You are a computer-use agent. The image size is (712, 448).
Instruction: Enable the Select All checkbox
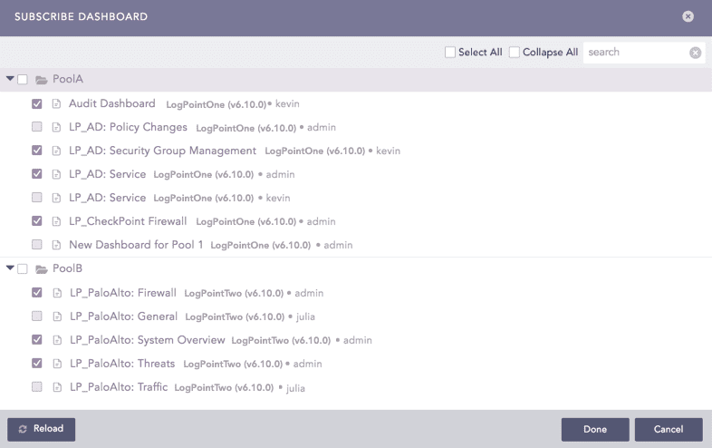pos(450,53)
